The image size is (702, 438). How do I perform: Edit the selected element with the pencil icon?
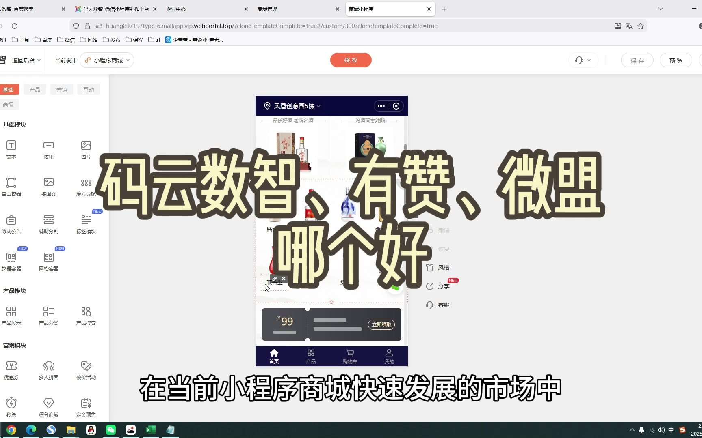(275, 279)
